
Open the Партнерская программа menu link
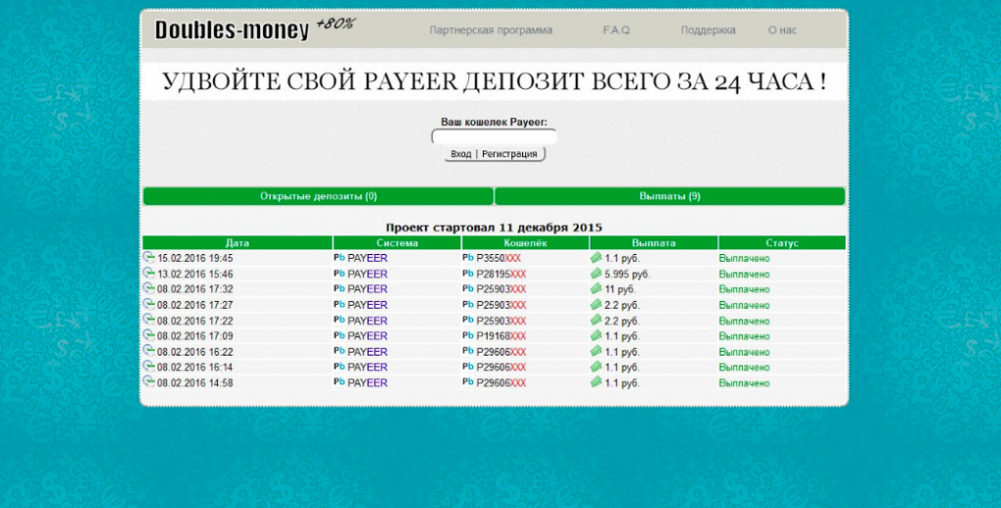[x=491, y=30]
